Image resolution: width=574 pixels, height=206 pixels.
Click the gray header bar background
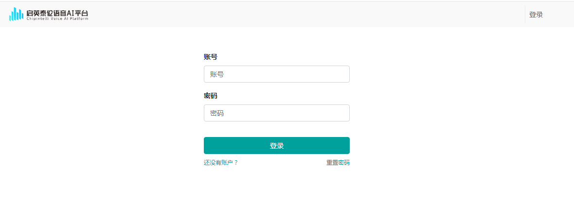[x=292, y=15]
